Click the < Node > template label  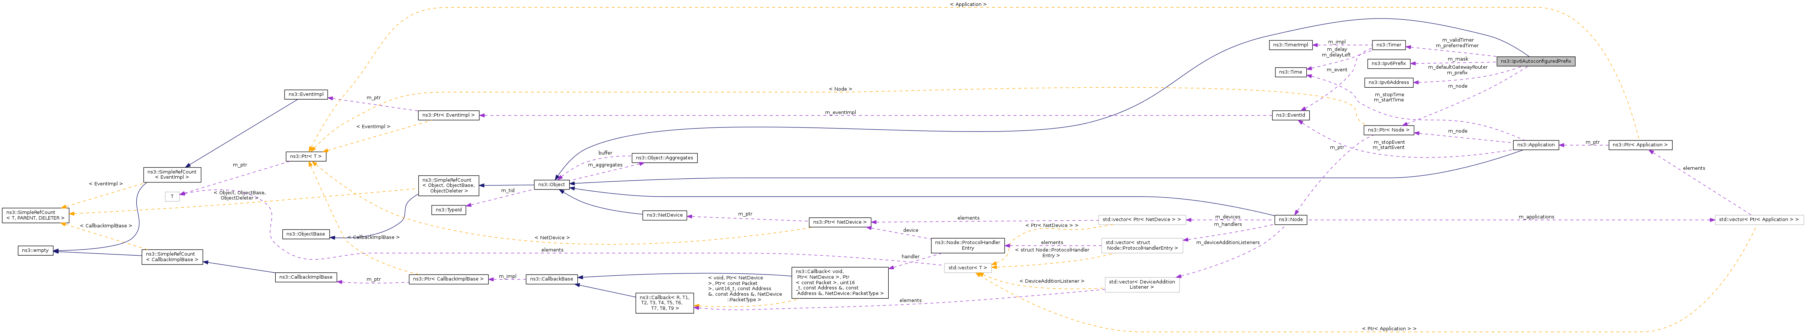(x=840, y=89)
